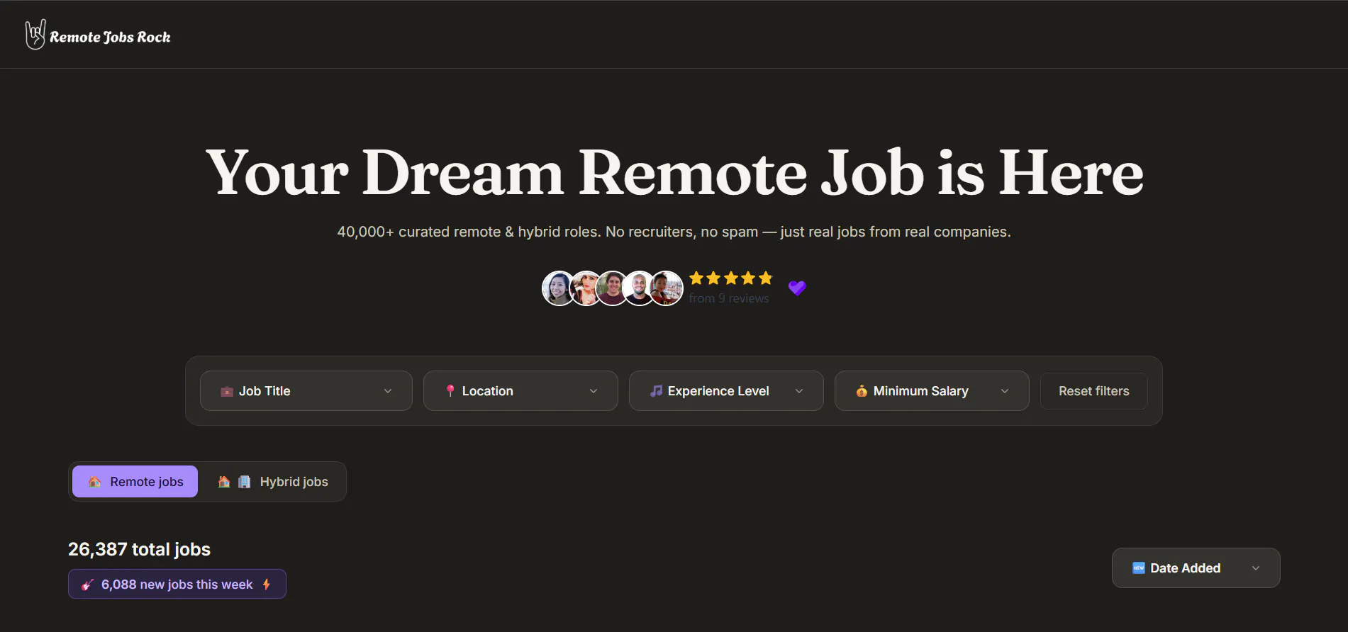The width and height of the screenshot is (1348, 632).
Task: Click the lightning bolt icon in new jobs badge
Action: (x=267, y=585)
